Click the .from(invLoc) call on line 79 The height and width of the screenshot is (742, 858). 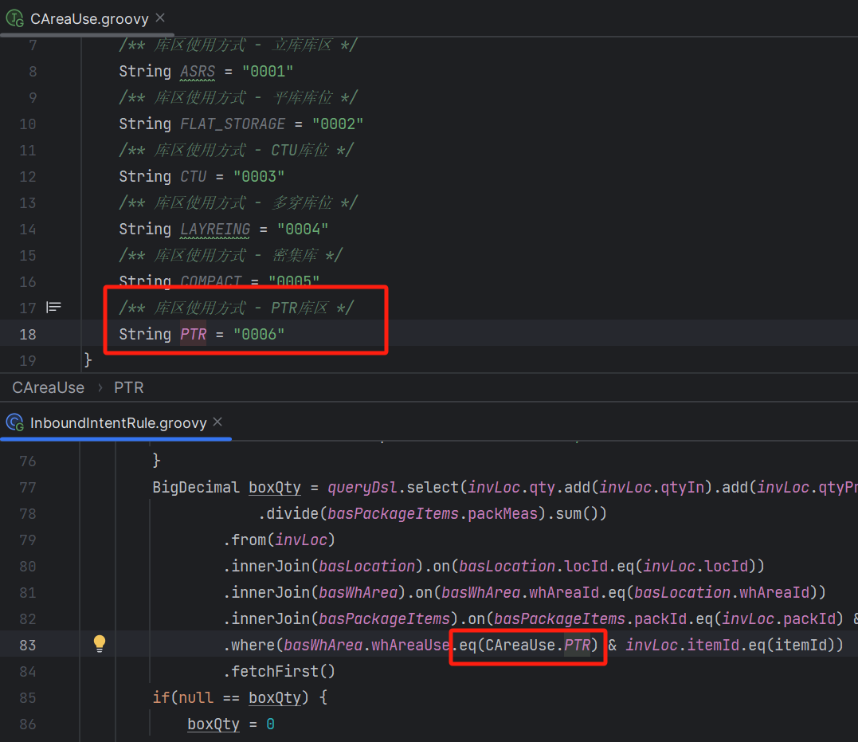click(280, 540)
